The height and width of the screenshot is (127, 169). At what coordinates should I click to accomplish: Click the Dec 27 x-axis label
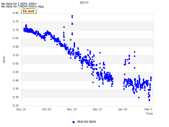pos(97,109)
